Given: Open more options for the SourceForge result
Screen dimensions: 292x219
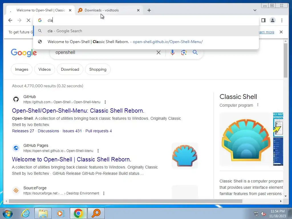Looking at the screenshot, I should coord(104,193).
